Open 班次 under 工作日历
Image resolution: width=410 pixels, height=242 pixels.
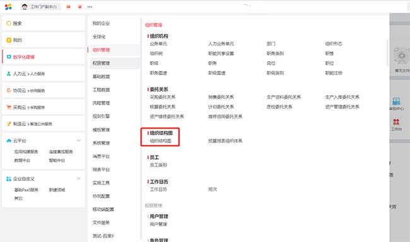(213, 189)
